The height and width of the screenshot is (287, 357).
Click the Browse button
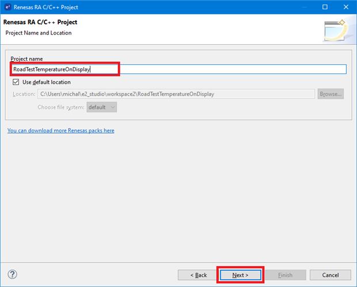coord(331,94)
